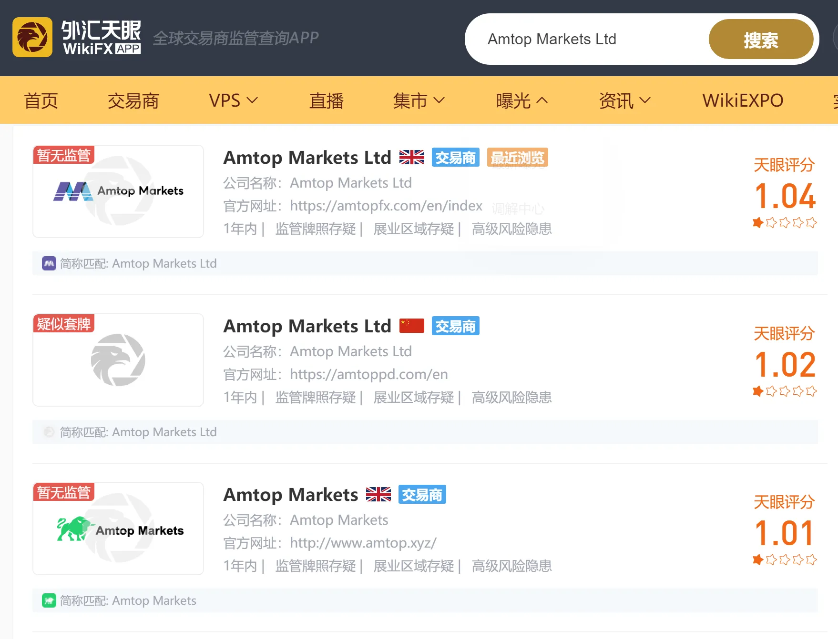Screen dimensions: 838x639
Task: Click the 暂无监管 badge on the amtop.xyz card
Action: tap(64, 492)
